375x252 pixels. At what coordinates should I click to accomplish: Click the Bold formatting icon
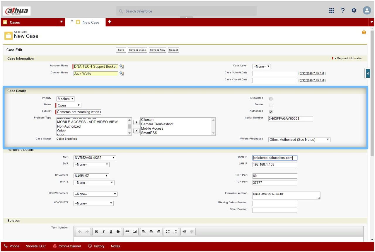pos(96,231)
